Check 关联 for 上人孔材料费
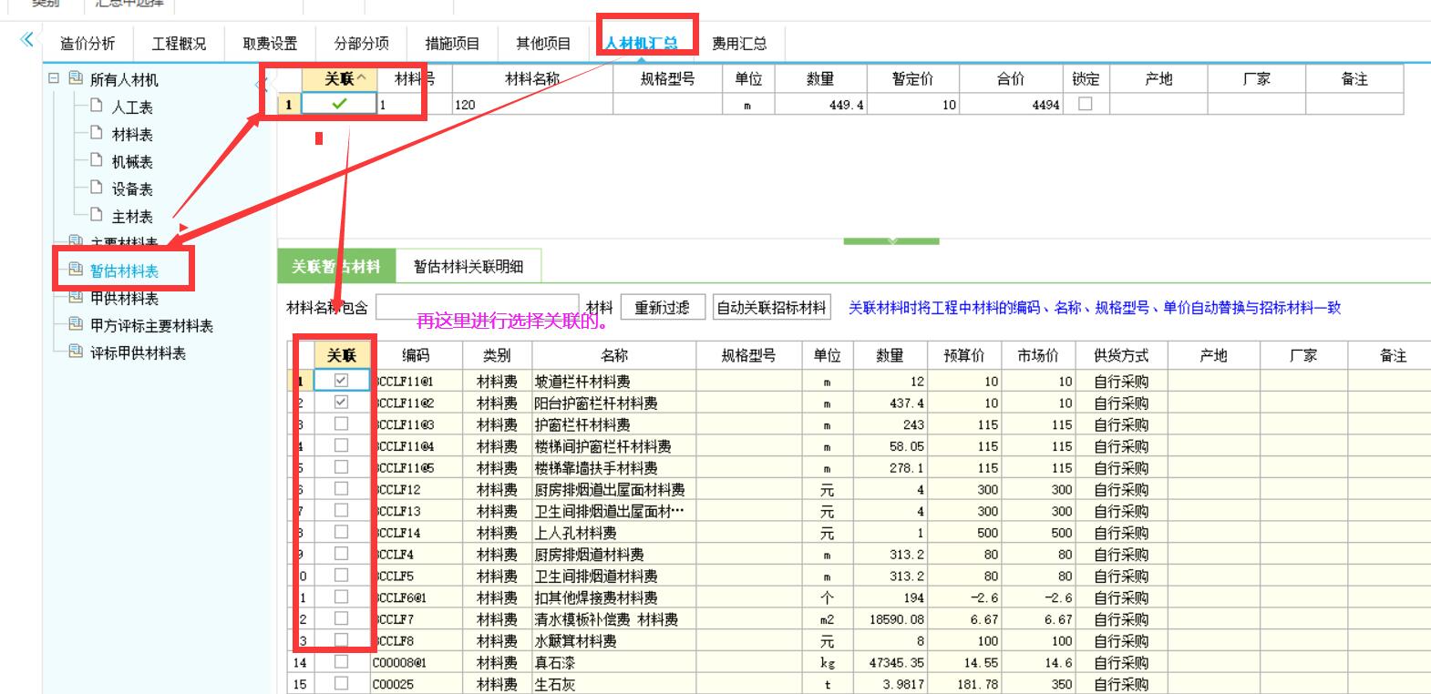The width and height of the screenshot is (1431, 694). coord(341,532)
